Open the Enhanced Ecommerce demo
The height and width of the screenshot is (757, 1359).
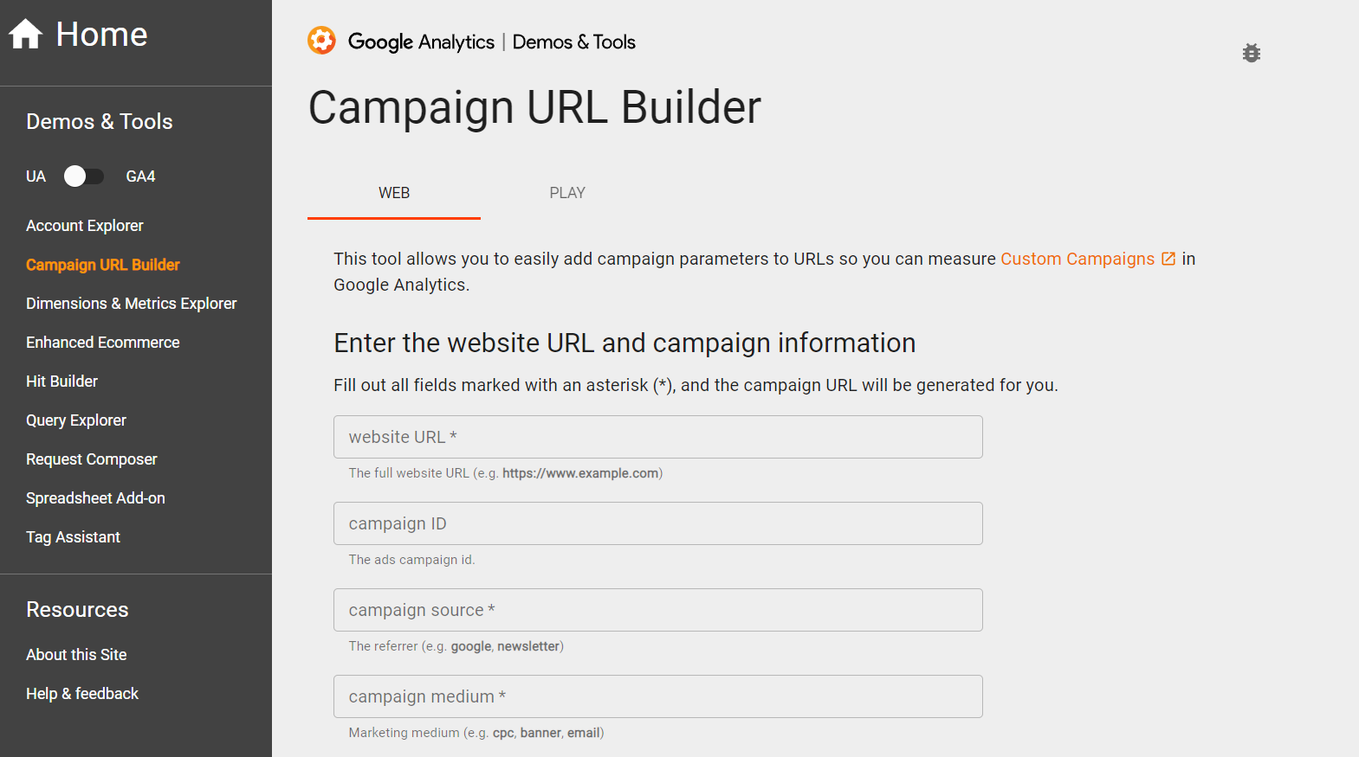coord(102,342)
